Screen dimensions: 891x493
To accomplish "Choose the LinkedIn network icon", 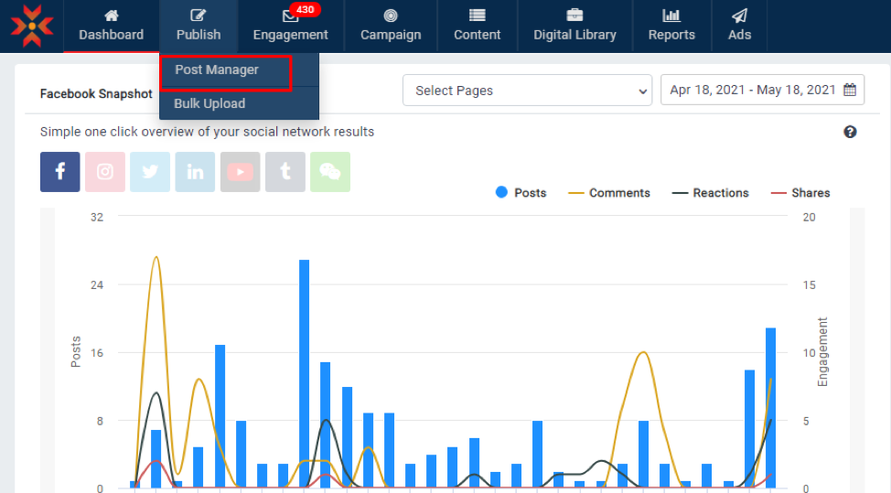I will point(195,172).
